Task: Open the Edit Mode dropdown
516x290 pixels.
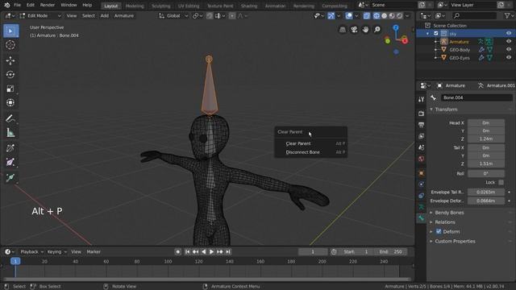Action: (40, 16)
